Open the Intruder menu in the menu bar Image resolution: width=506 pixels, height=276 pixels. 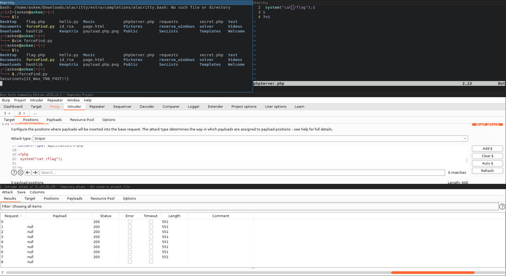(x=36, y=100)
